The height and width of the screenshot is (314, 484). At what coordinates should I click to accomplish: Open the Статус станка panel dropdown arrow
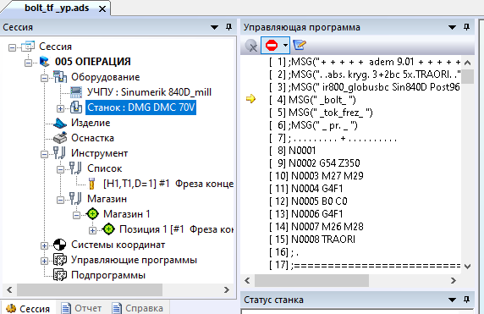tap(452, 300)
